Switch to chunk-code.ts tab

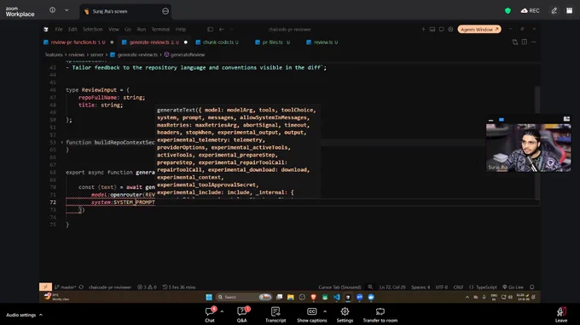tap(217, 42)
